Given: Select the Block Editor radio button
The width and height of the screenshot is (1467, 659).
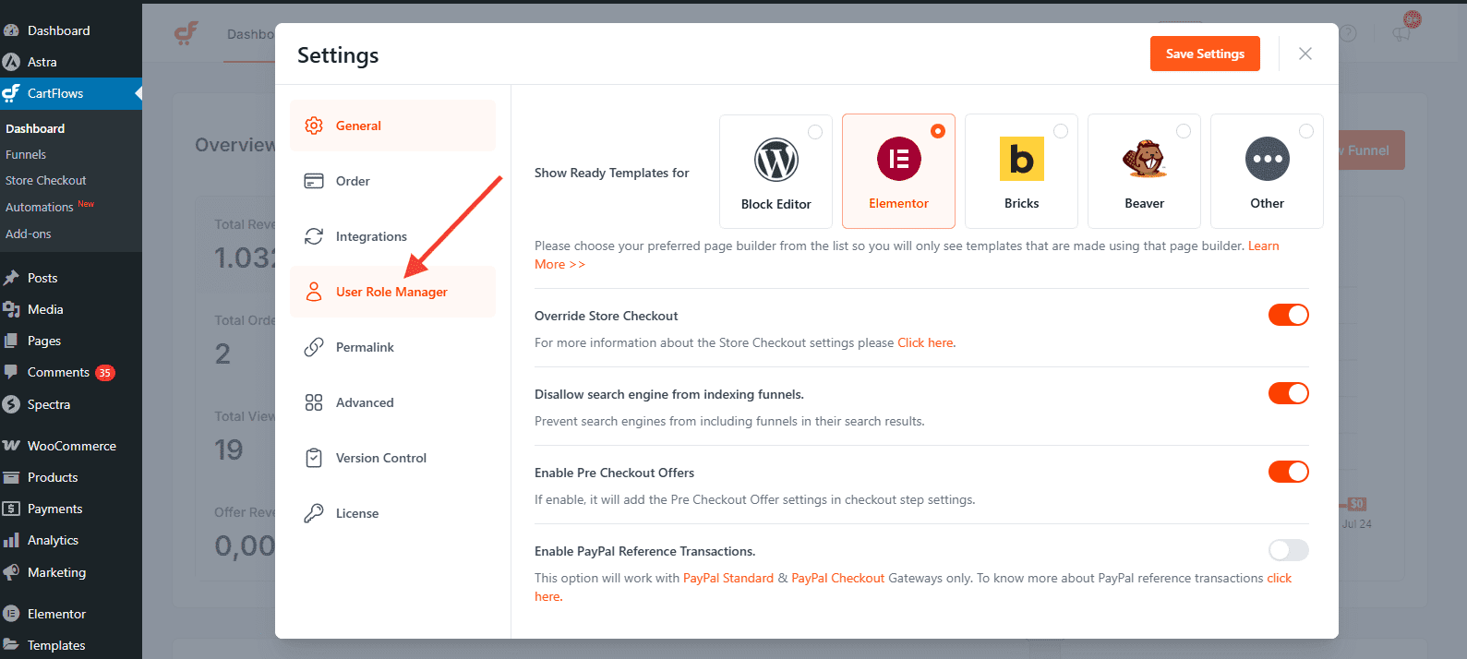Looking at the screenshot, I should click(x=815, y=132).
